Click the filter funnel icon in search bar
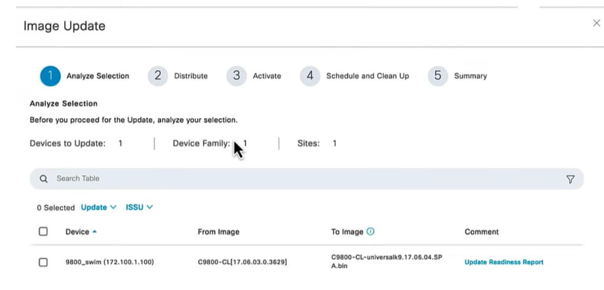The width and height of the screenshot is (604, 290). click(x=570, y=179)
